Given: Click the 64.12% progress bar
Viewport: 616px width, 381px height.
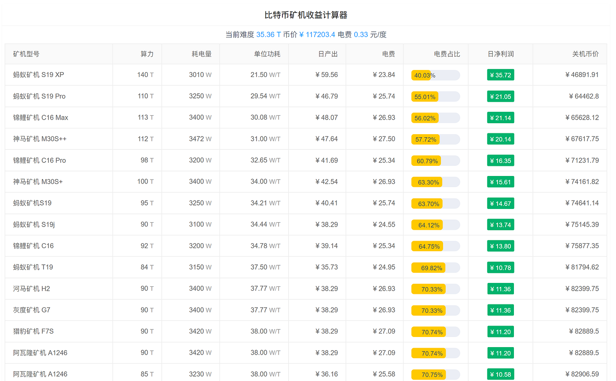Looking at the screenshot, I should click(436, 225).
